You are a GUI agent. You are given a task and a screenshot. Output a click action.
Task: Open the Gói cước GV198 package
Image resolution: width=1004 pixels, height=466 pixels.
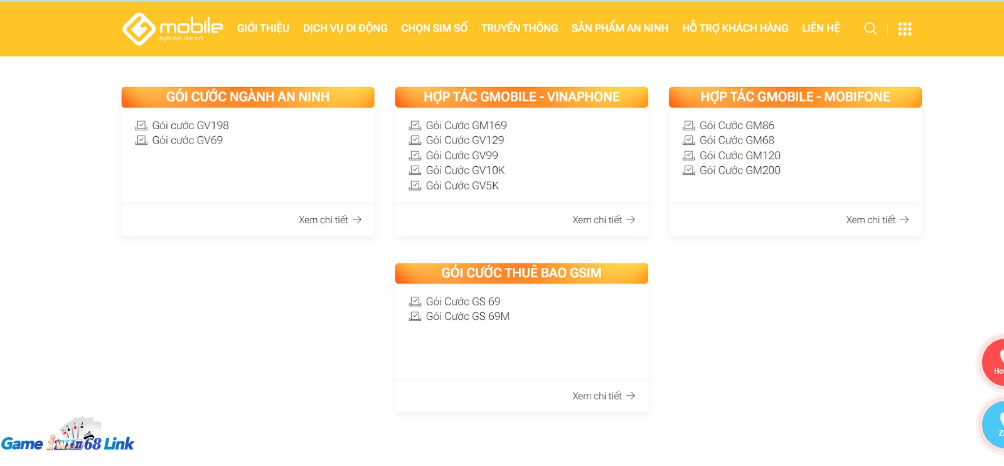click(x=190, y=125)
